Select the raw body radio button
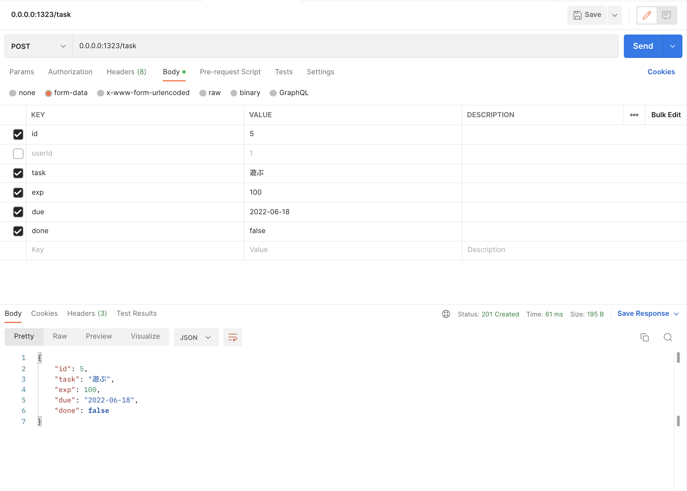Viewport: 687px width, 491px height. pos(203,93)
